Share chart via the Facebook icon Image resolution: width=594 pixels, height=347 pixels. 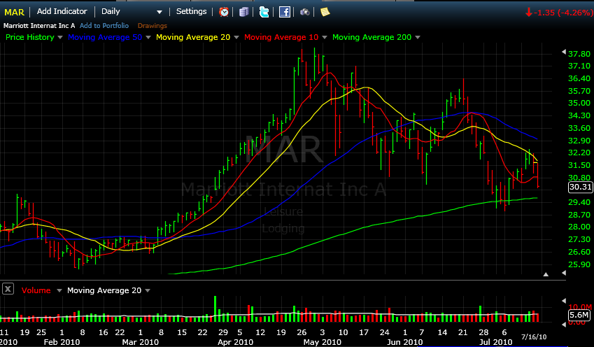click(x=285, y=12)
